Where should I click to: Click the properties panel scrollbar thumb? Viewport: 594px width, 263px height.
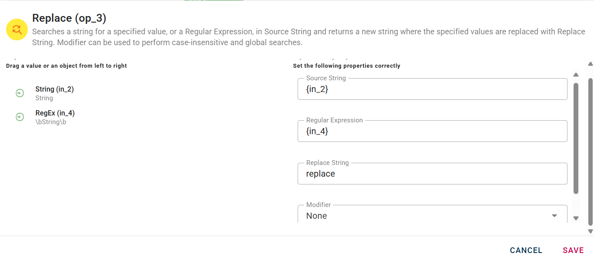pyautogui.click(x=576, y=138)
